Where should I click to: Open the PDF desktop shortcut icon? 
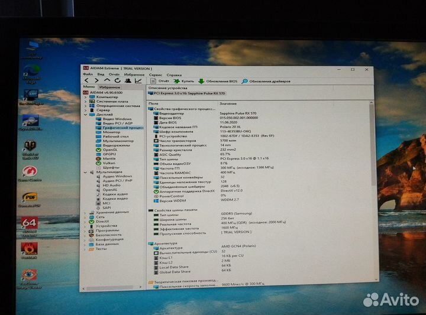point(30,200)
